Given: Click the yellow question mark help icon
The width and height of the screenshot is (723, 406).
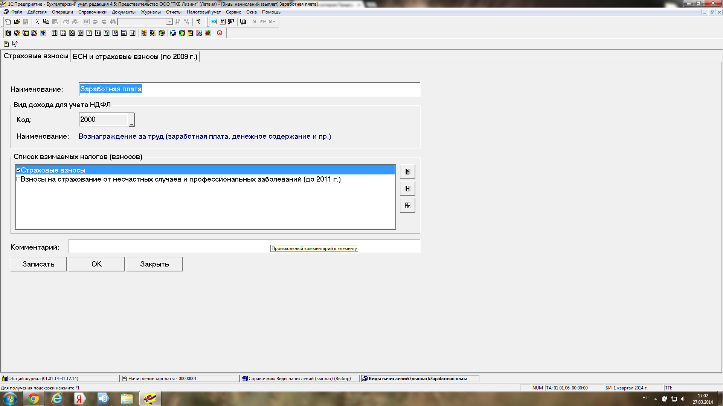Looking at the screenshot, I should tap(198, 21).
